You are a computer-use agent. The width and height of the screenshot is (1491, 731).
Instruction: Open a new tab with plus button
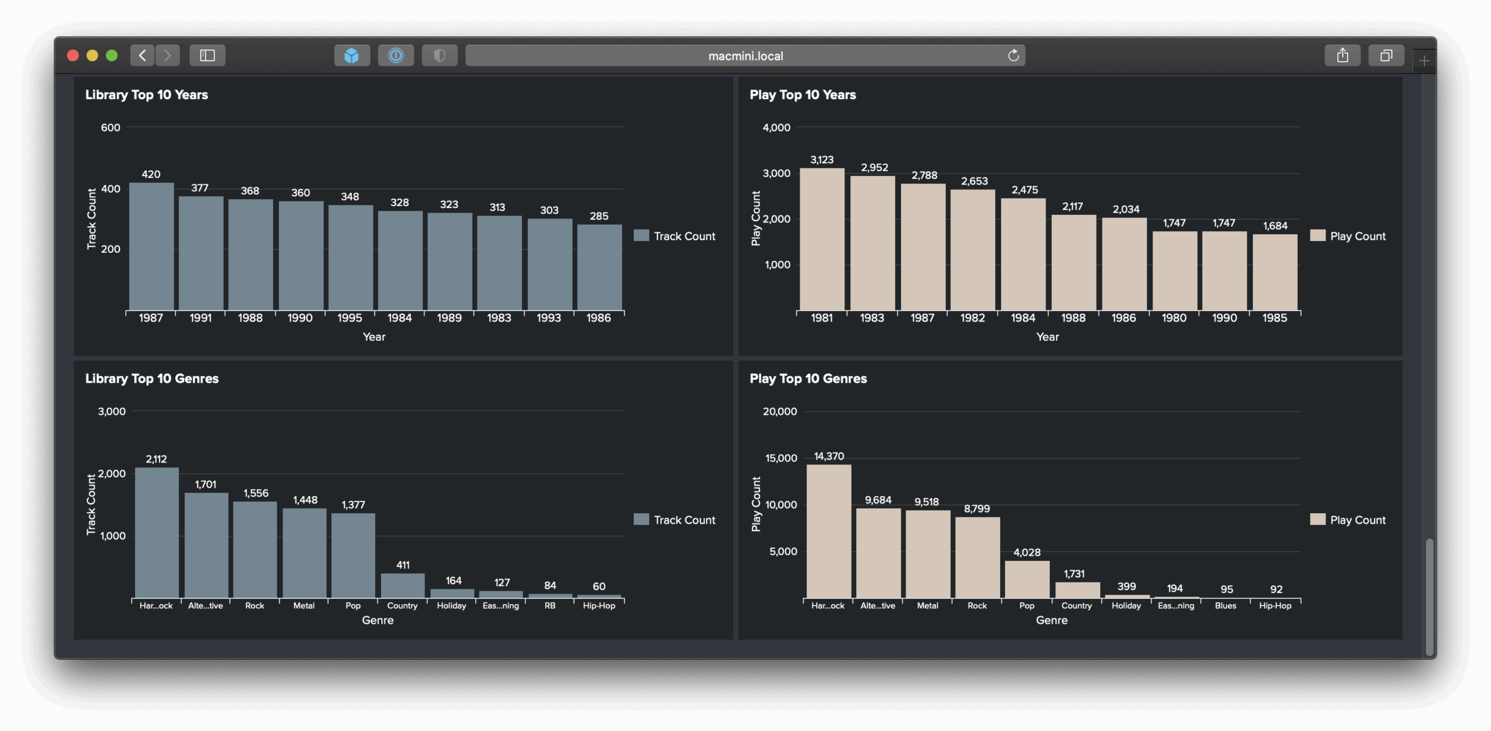click(x=1424, y=61)
